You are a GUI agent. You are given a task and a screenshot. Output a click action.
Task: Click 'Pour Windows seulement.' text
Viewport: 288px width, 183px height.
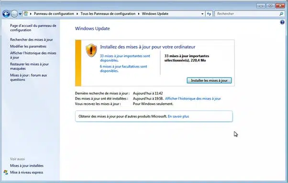click(153, 104)
